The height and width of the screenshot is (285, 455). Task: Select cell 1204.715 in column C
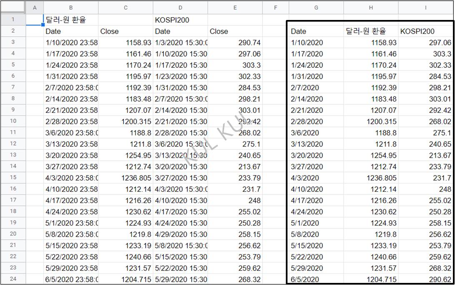[x=125, y=279]
